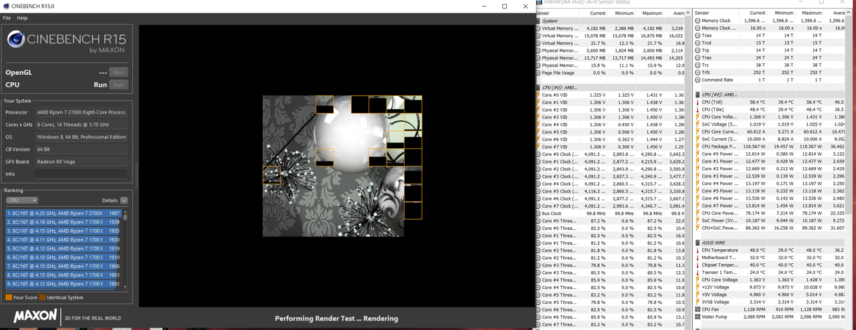Click the Info input field in Your System

(81, 174)
